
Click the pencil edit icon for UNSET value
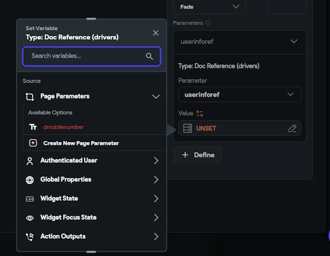click(x=292, y=128)
